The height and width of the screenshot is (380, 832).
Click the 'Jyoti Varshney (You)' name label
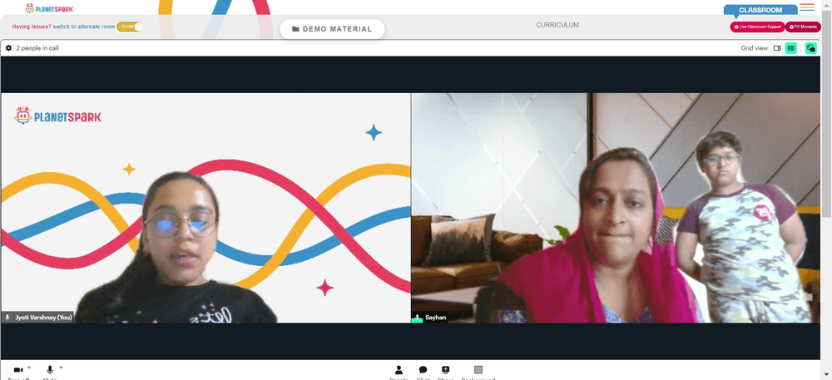[43, 317]
